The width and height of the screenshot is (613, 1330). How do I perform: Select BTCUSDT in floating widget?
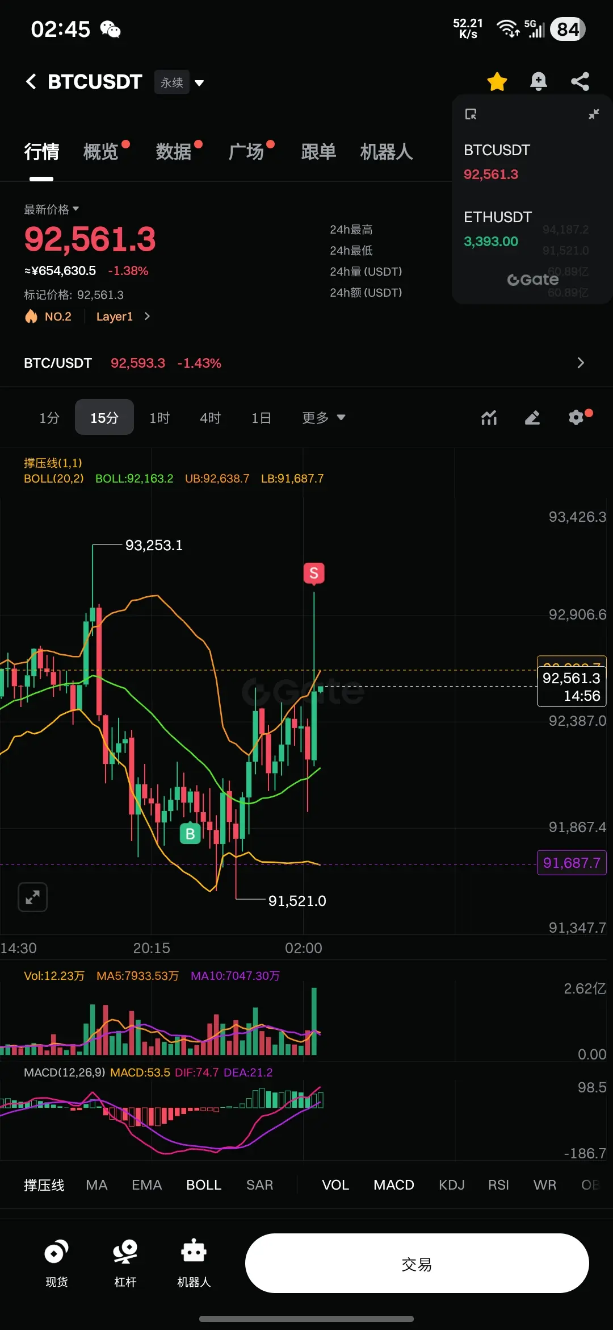point(497,162)
